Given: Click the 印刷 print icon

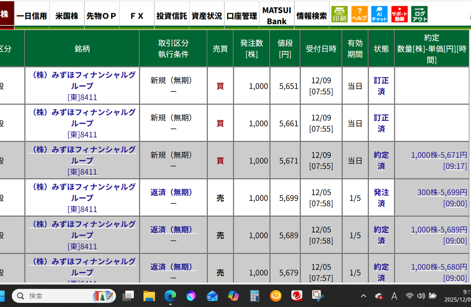Looking at the screenshot, I should click(339, 14).
